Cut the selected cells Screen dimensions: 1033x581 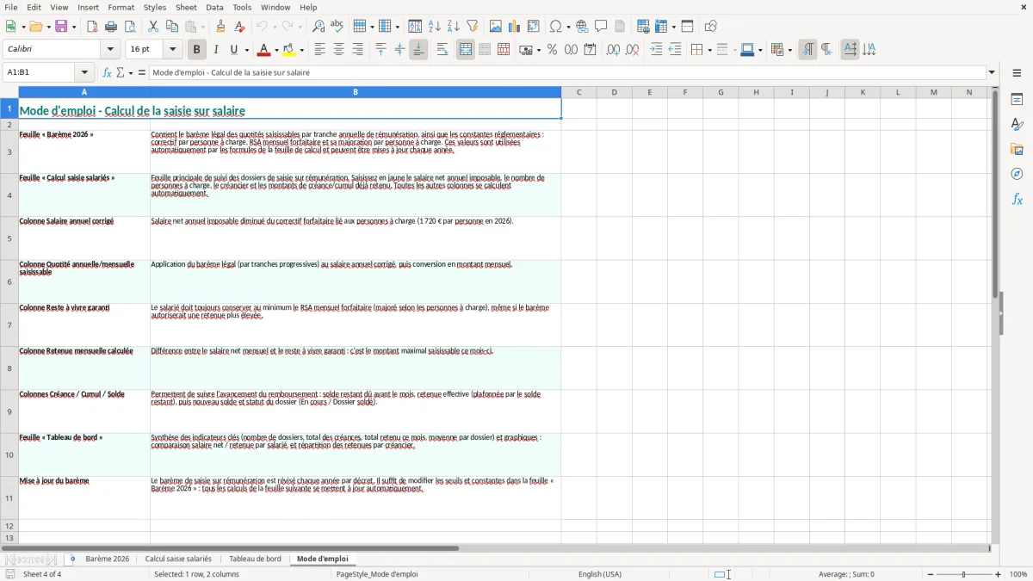click(x=153, y=27)
